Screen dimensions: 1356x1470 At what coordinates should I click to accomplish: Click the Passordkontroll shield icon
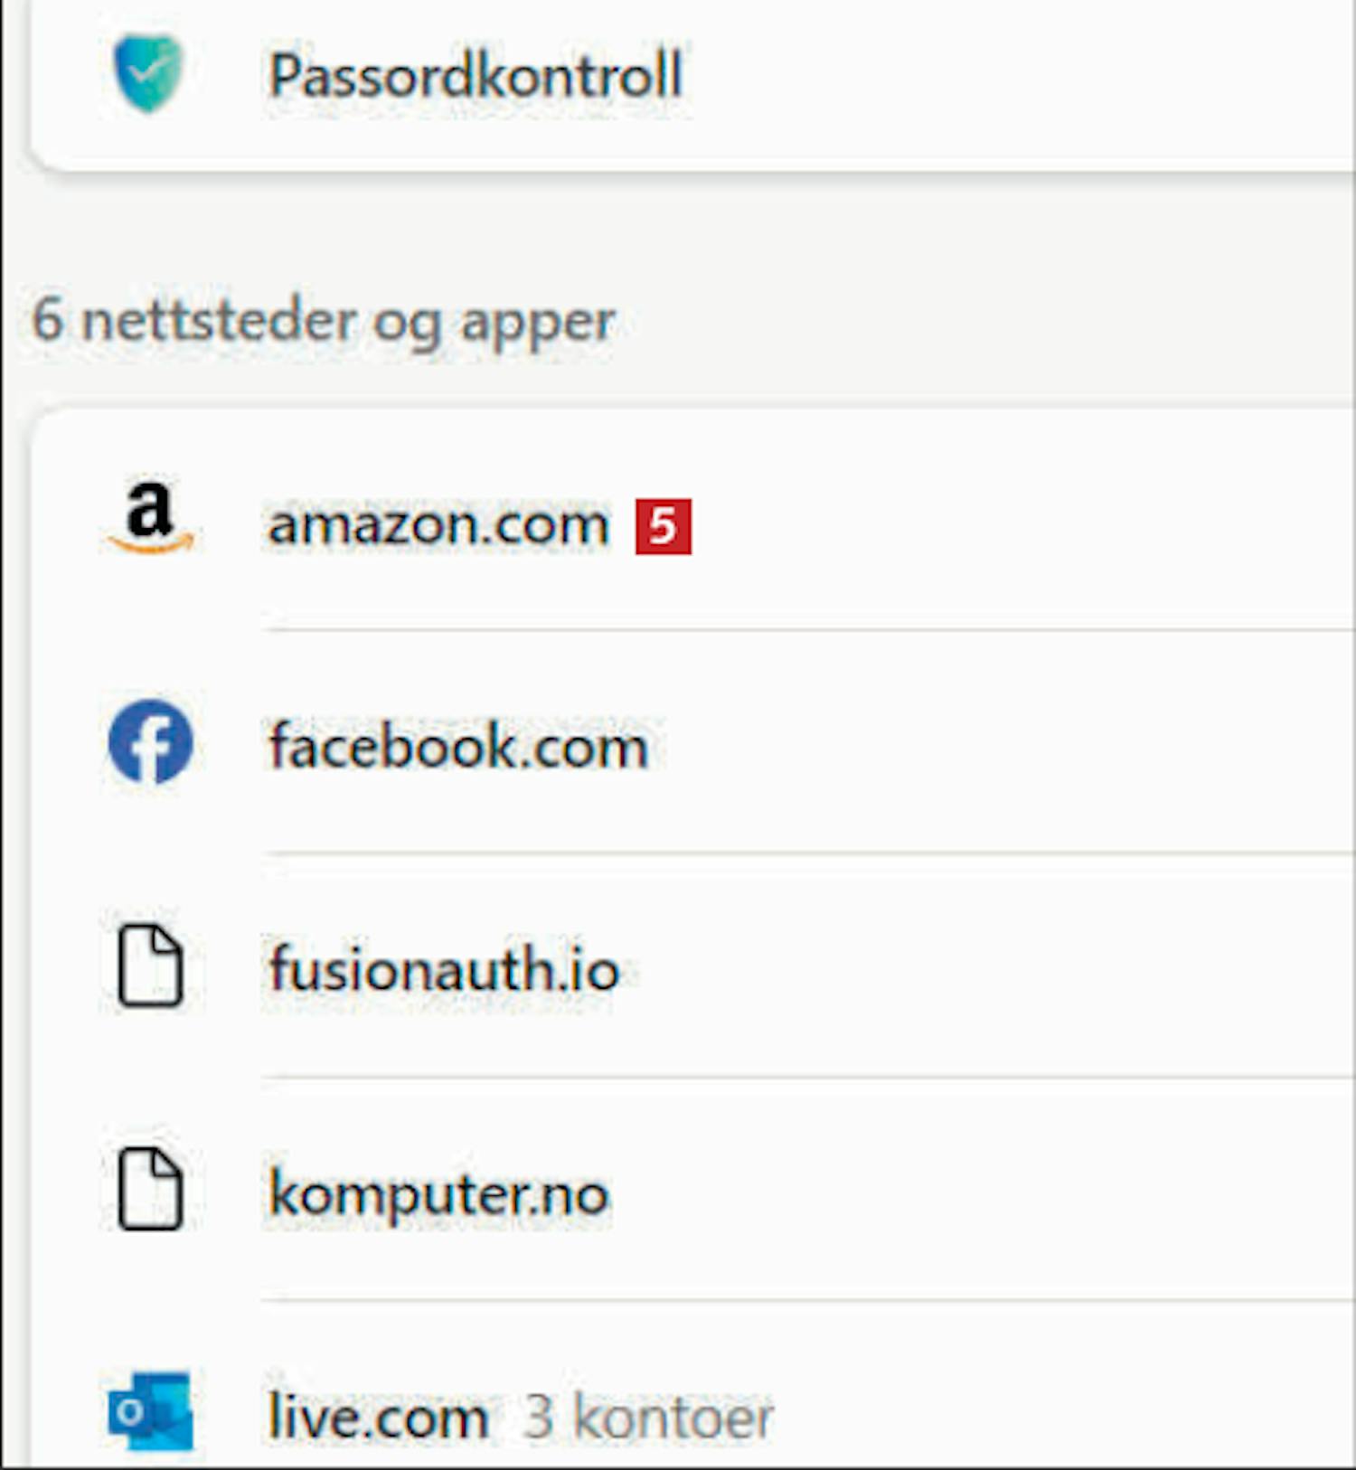coord(148,73)
